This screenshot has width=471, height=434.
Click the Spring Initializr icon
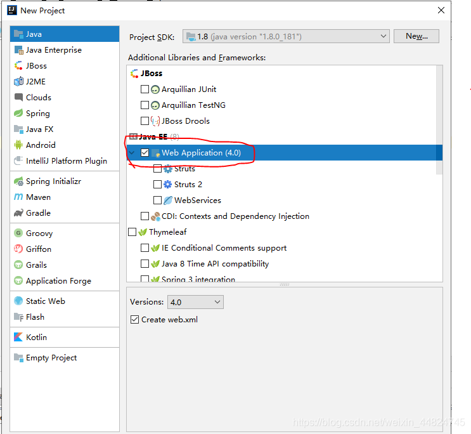point(18,181)
